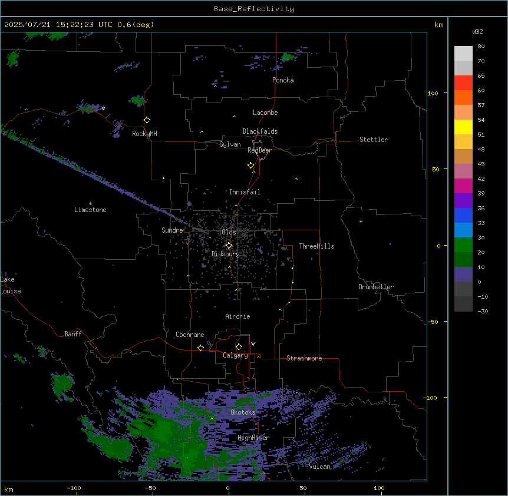Click the Cochrane label
Image resolution: width=508 pixels, height=496 pixels.
pyautogui.click(x=190, y=335)
